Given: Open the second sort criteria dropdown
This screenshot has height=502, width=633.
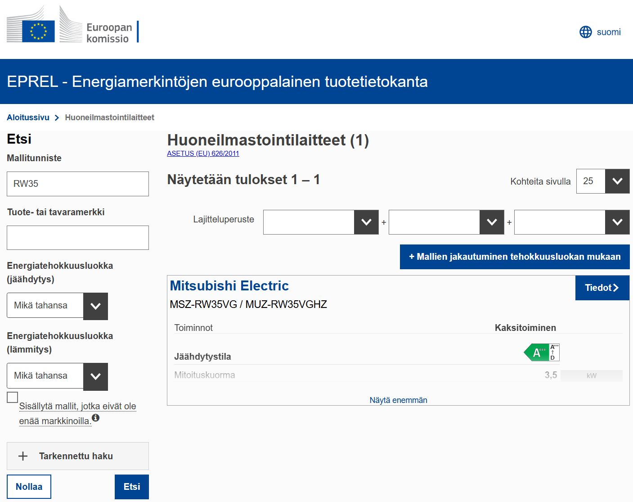Looking at the screenshot, I should (x=446, y=222).
